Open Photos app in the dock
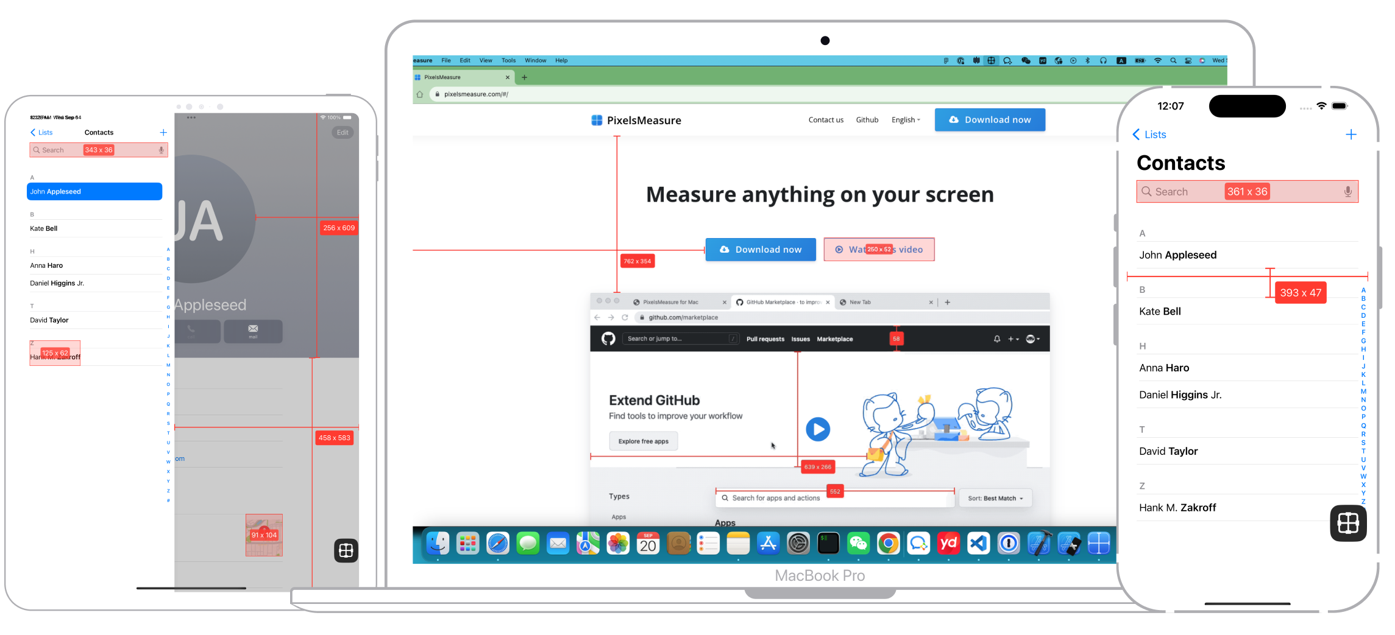The height and width of the screenshot is (635, 1395). [x=618, y=544]
